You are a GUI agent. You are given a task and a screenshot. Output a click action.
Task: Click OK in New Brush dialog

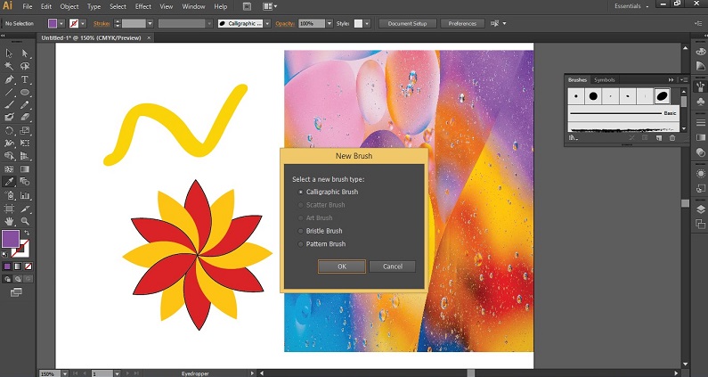342,266
